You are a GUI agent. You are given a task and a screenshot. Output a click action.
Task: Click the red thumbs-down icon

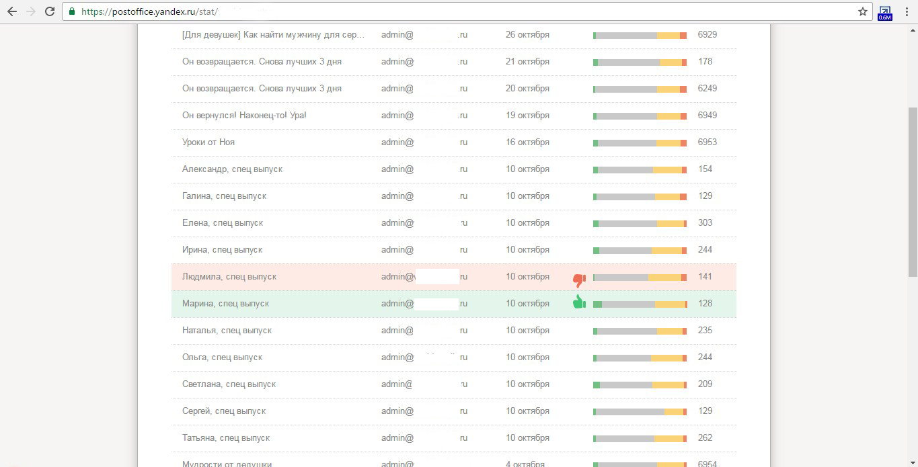click(579, 279)
